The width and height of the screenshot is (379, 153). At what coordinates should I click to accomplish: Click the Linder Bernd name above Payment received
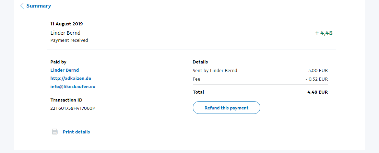pyautogui.click(x=66, y=33)
